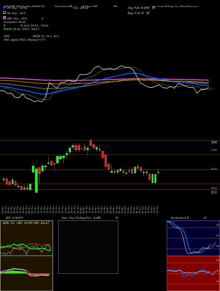Click the 'Intra Day Trading Price & MR' title
The width and height of the screenshot is (220, 291).
pyautogui.click(x=81, y=218)
